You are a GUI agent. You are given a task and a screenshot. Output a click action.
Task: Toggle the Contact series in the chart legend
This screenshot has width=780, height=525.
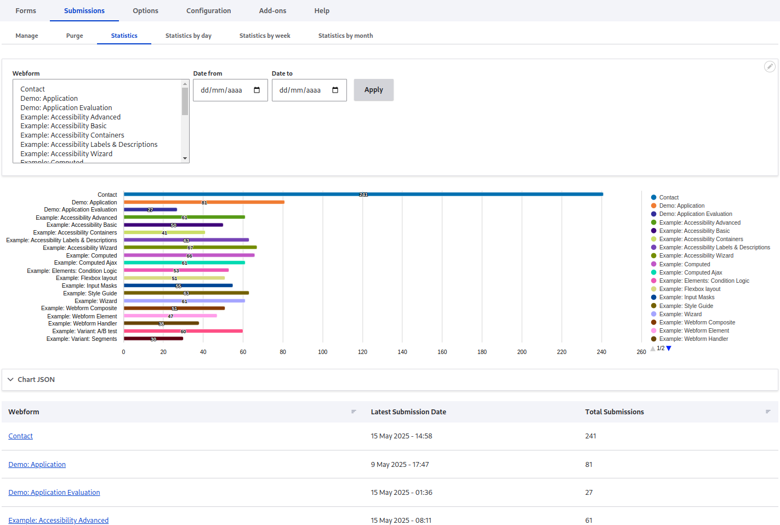click(x=664, y=197)
